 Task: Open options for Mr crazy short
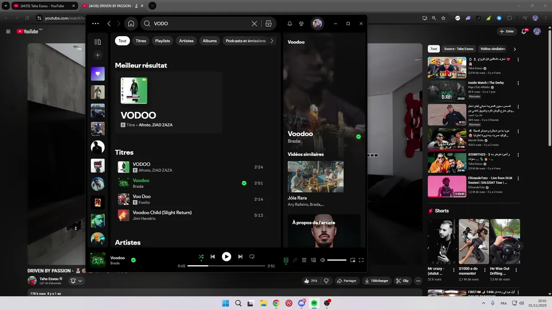pos(454,270)
